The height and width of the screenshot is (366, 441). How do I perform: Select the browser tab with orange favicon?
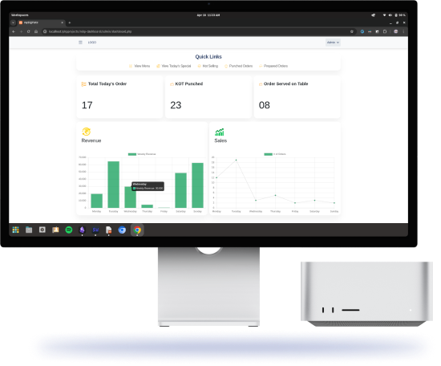(42, 23)
